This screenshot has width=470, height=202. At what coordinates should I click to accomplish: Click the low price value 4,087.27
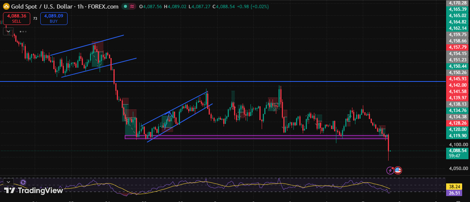pos(201,7)
